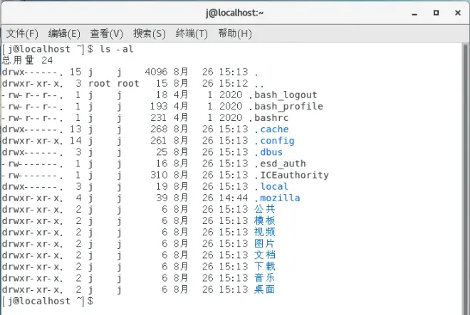Click the .bashrc file name

(268, 117)
